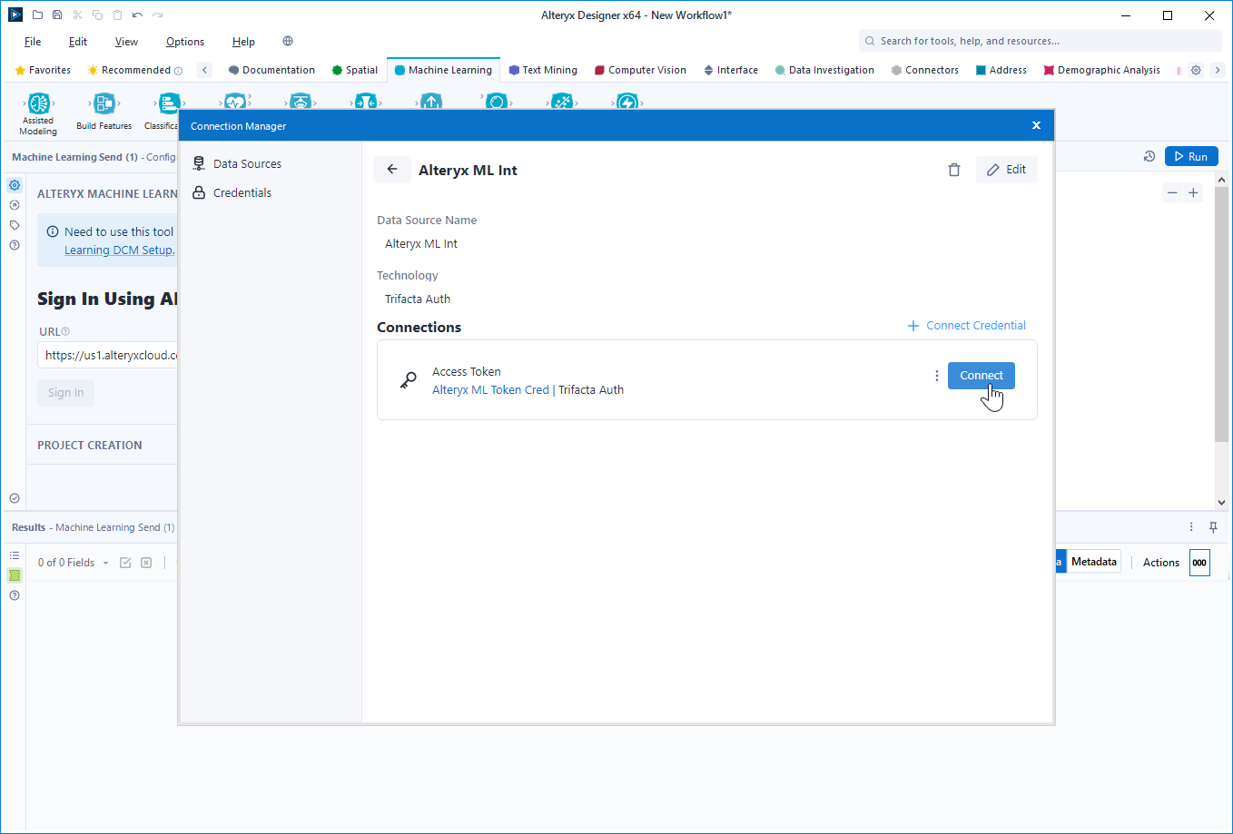Expand more tool categories with the right chevron
Image resolution: width=1233 pixels, height=834 pixels.
point(1218,70)
